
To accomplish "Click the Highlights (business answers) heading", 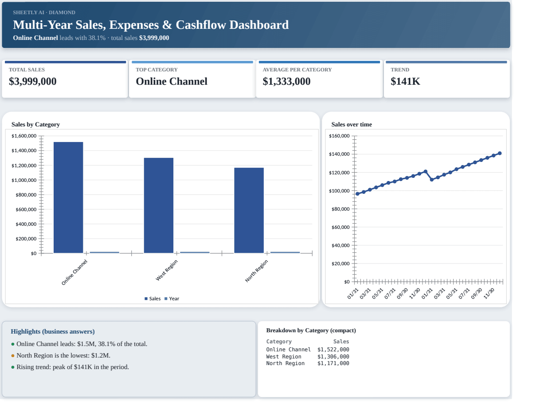I will click(x=53, y=331).
